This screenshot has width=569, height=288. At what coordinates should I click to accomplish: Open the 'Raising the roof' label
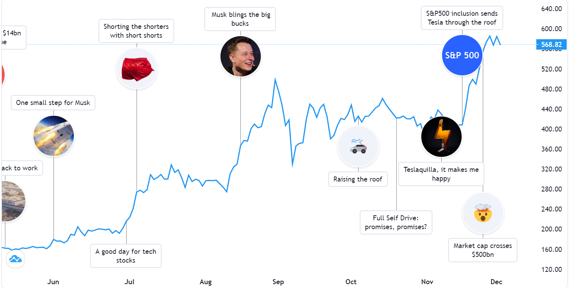pyautogui.click(x=358, y=179)
